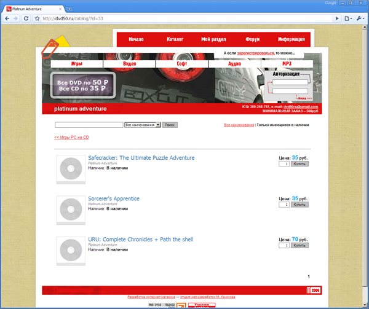Switch to the MP3 category tab
Screen dimensions: 369x309
287,64
